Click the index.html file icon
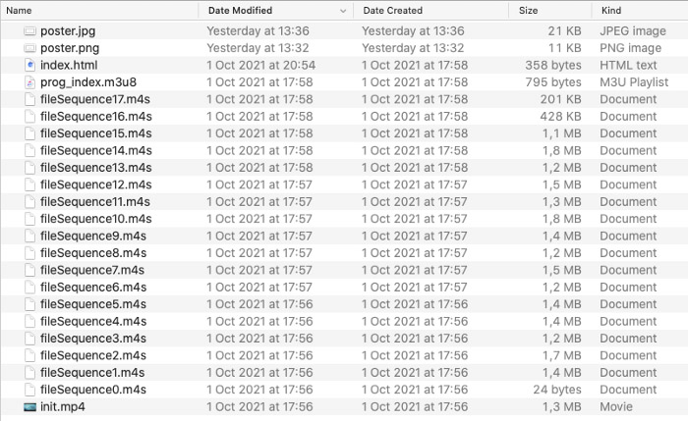 point(29,66)
